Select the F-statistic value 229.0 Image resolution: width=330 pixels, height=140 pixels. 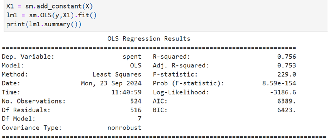pos(287,74)
